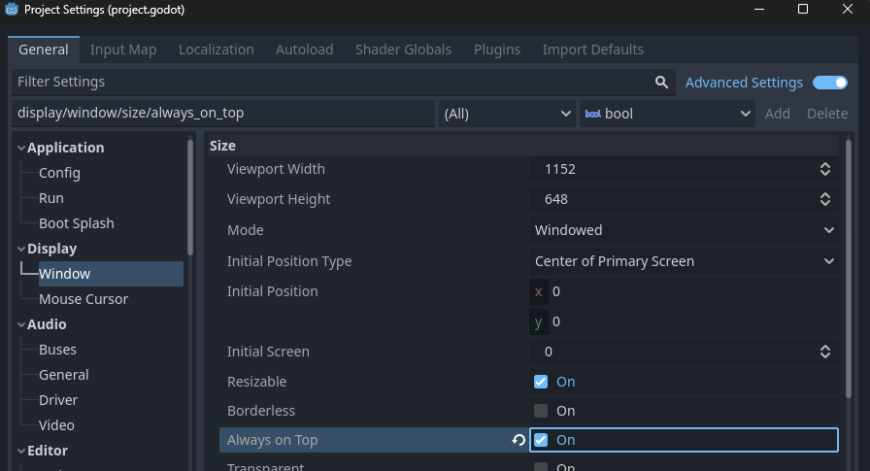Open the Initial Position Type dropdown
This screenshot has height=471, width=870.
(x=684, y=261)
